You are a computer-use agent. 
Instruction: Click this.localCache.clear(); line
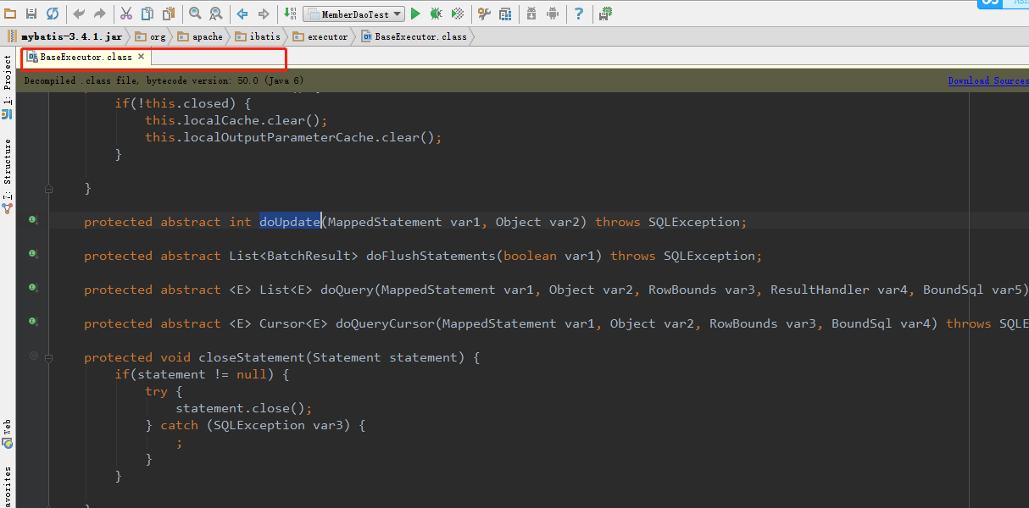(236, 120)
